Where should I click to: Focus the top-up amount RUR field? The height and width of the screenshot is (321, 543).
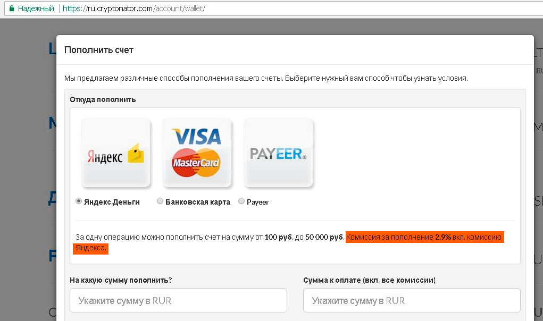pyautogui.click(x=178, y=300)
